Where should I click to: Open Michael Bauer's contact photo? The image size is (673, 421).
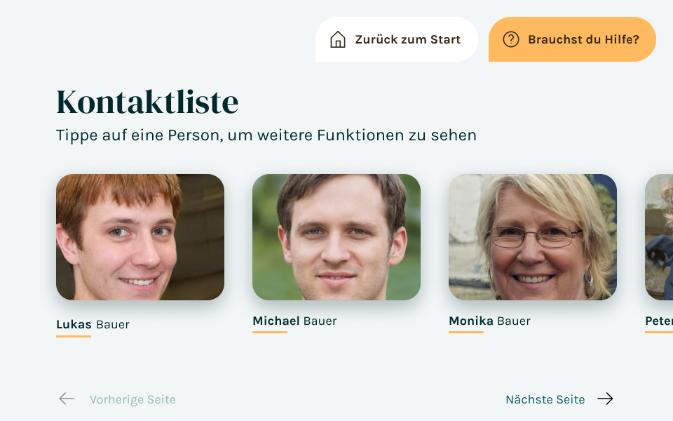click(x=336, y=237)
